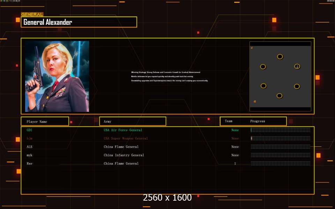Select player name 'hjm'
Viewport: 335px width, 209px height.
point(29,138)
